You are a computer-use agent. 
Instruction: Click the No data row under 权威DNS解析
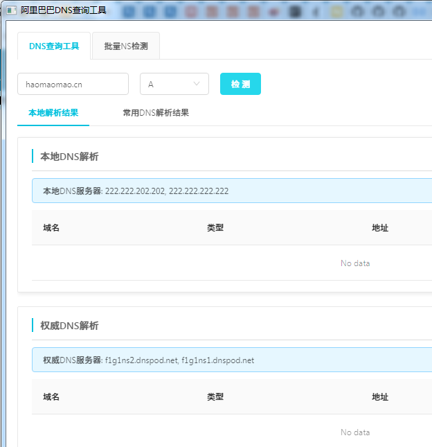click(x=355, y=432)
